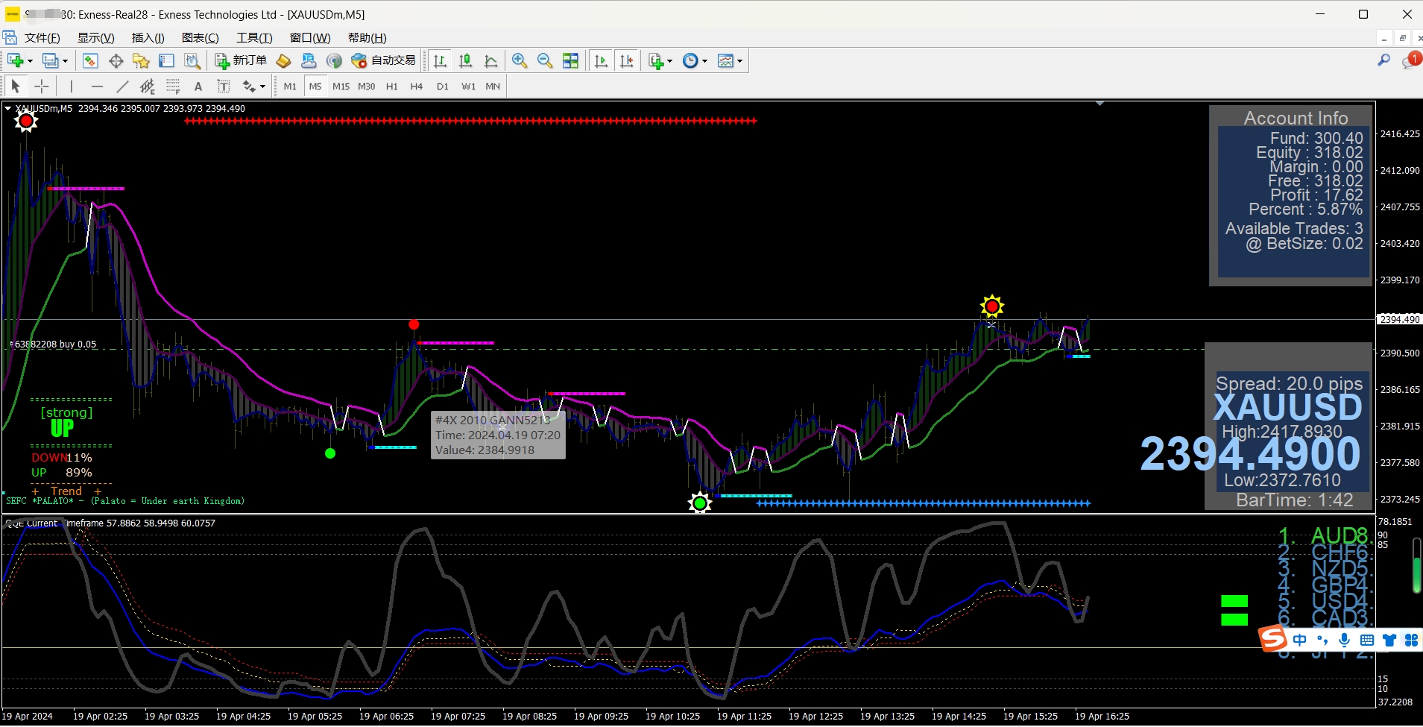Toggle 自动交易 auto trading
The image size is (1423, 727).
(384, 60)
